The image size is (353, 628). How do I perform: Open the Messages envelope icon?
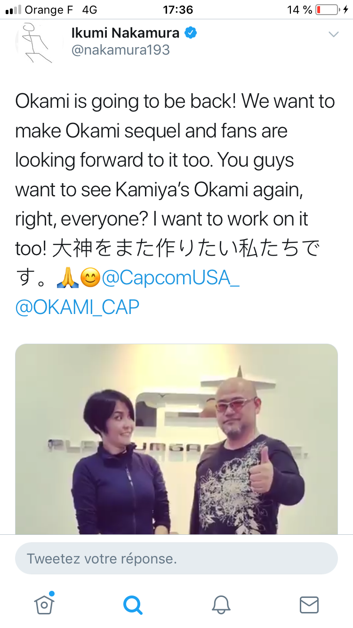309,605
